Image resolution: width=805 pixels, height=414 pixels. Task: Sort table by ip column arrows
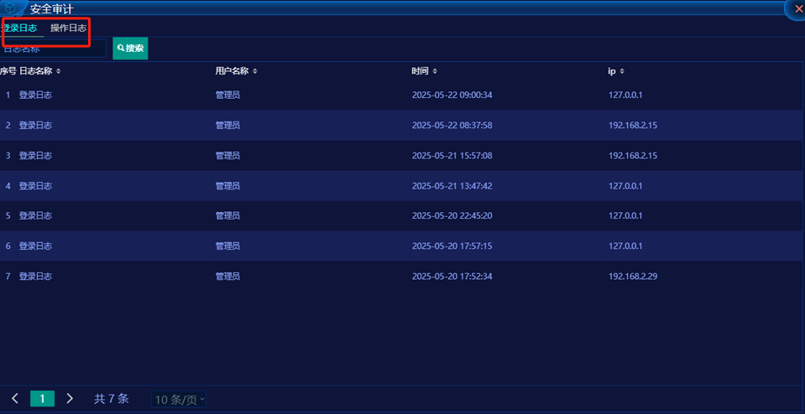tap(622, 71)
